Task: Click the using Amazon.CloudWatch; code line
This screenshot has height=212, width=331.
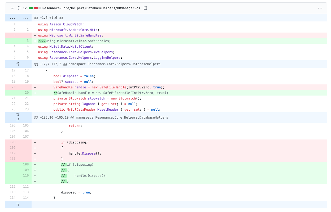Action: (61, 24)
